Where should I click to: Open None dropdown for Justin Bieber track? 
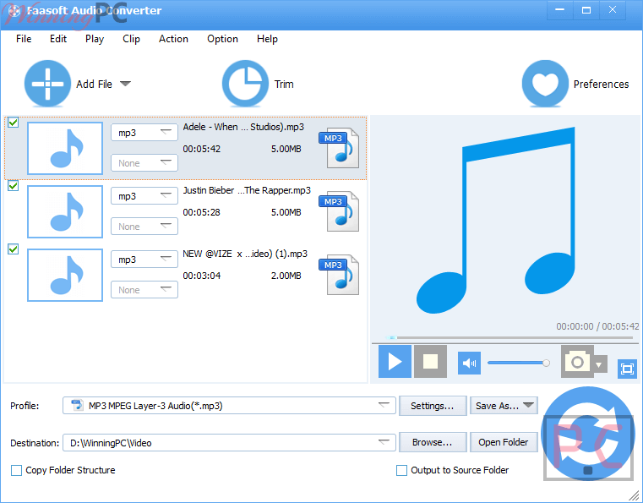click(144, 227)
